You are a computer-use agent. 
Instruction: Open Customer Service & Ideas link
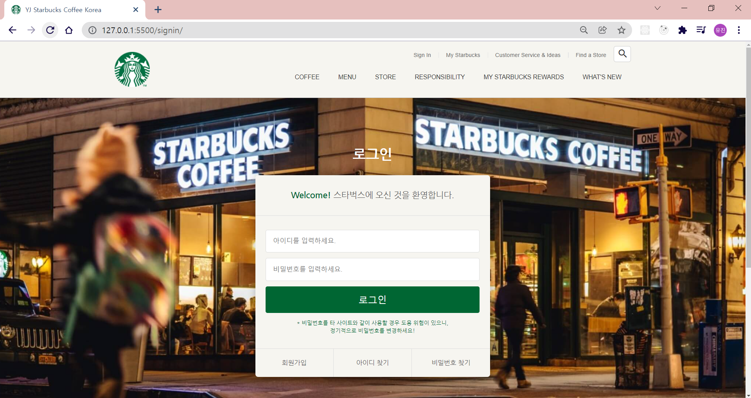tap(528, 55)
